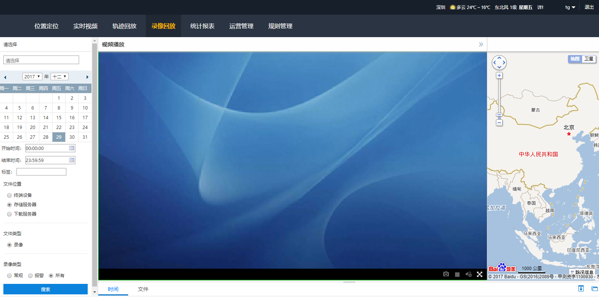599x297 pixels.
Task: Click the weather icon in top bar
Action: tap(452, 7)
